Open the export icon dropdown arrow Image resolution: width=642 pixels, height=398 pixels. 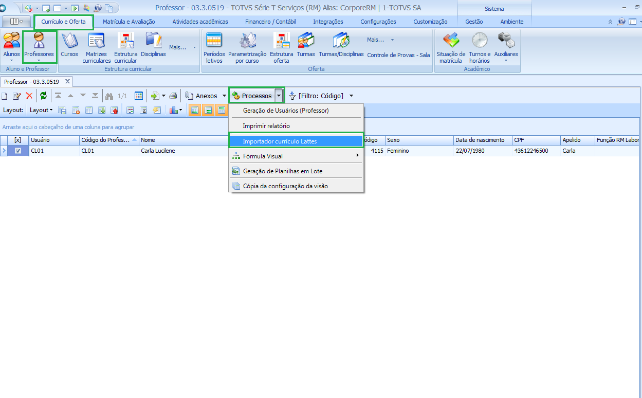click(163, 96)
